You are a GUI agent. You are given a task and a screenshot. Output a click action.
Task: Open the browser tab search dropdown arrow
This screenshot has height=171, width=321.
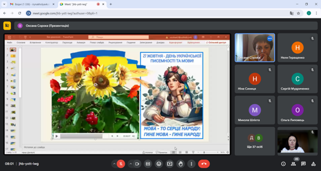tap(4, 4)
